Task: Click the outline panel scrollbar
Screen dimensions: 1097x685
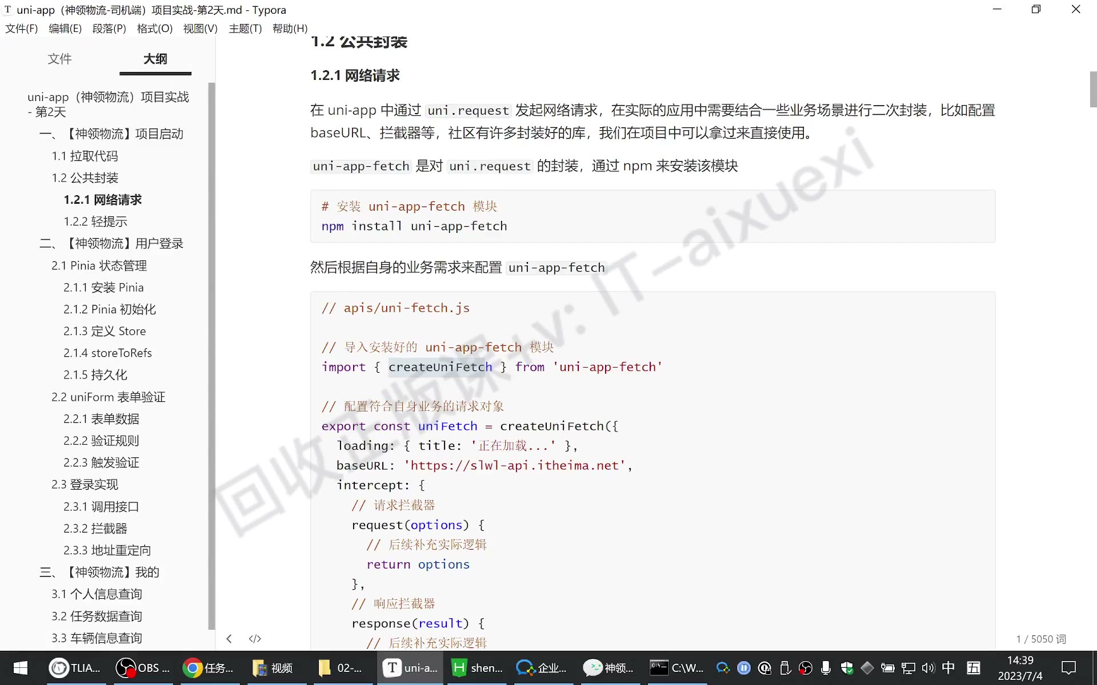Action: (x=211, y=356)
